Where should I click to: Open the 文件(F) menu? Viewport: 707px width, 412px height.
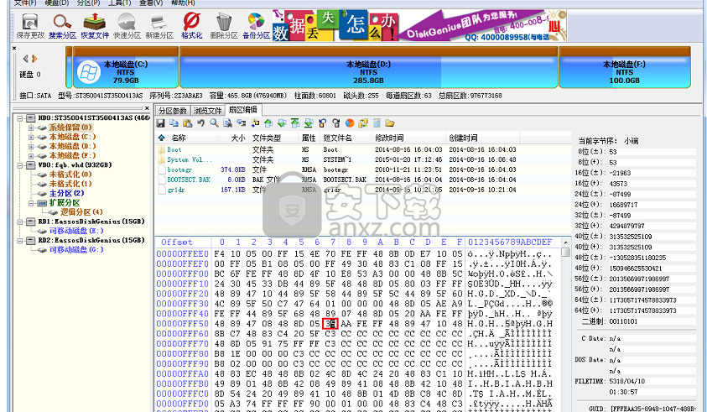pos(25,3)
